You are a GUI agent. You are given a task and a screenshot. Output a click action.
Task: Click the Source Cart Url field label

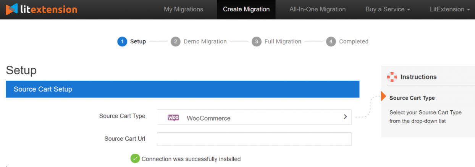click(x=125, y=139)
